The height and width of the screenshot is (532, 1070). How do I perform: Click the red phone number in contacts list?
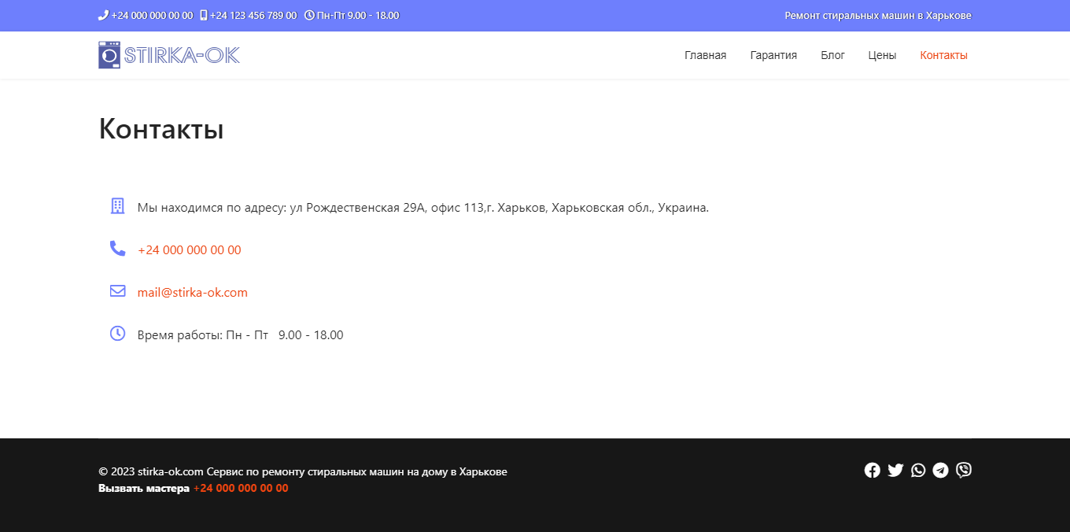189,250
